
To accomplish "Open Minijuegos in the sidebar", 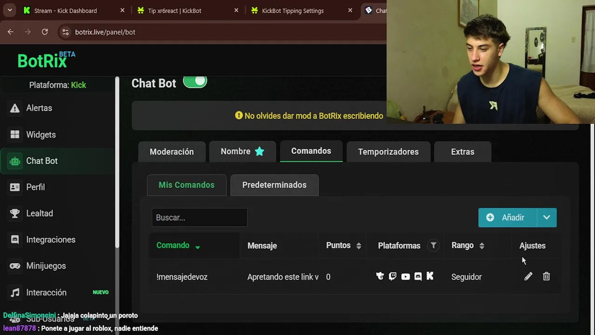I will pyautogui.click(x=58, y=266).
